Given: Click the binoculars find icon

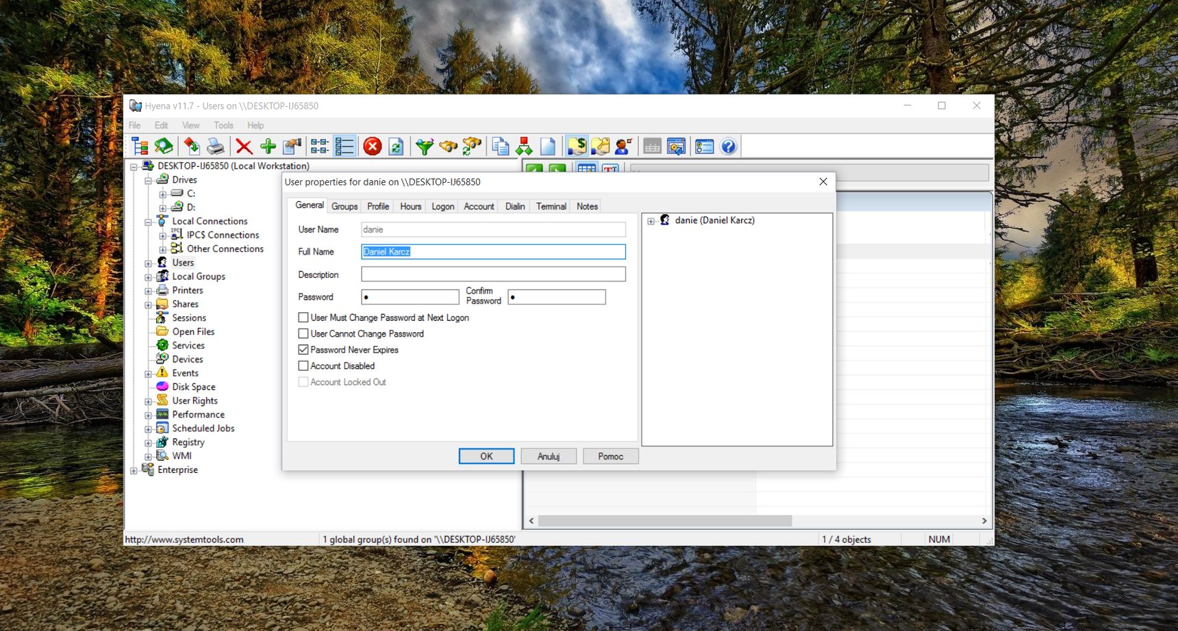Looking at the screenshot, I should [x=448, y=146].
